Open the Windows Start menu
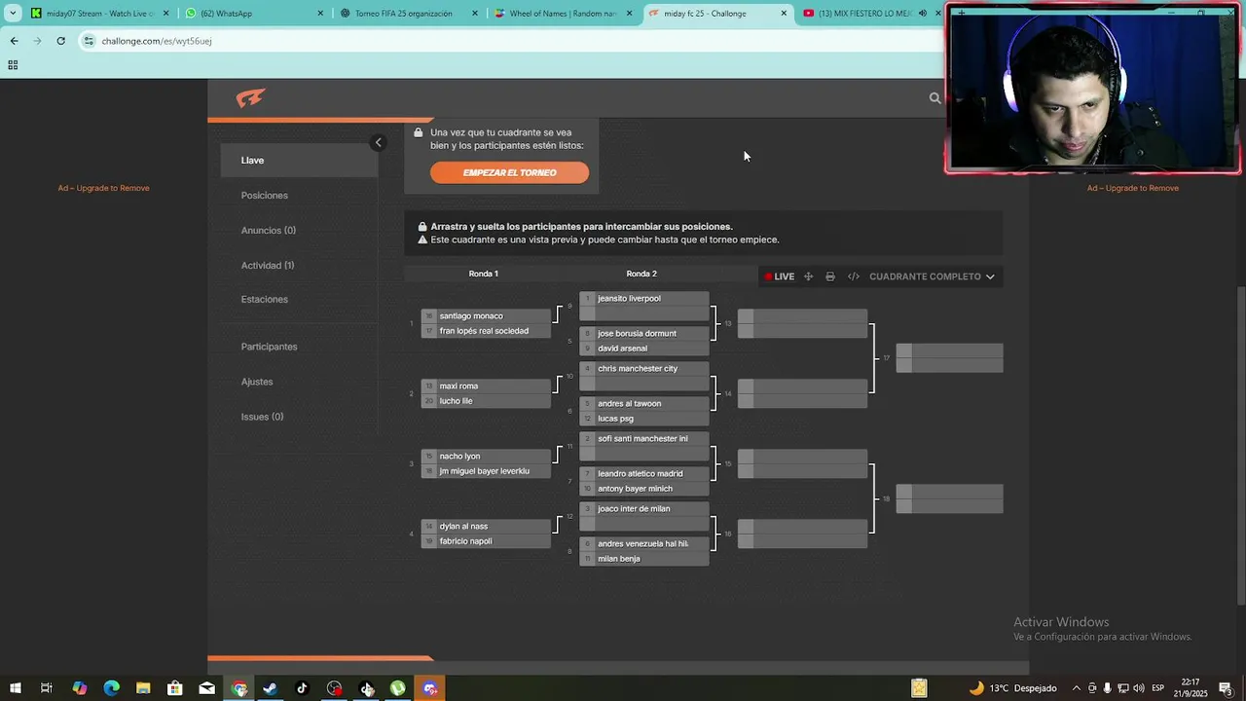Screen dimensions: 1246x701 [x=15, y=688]
